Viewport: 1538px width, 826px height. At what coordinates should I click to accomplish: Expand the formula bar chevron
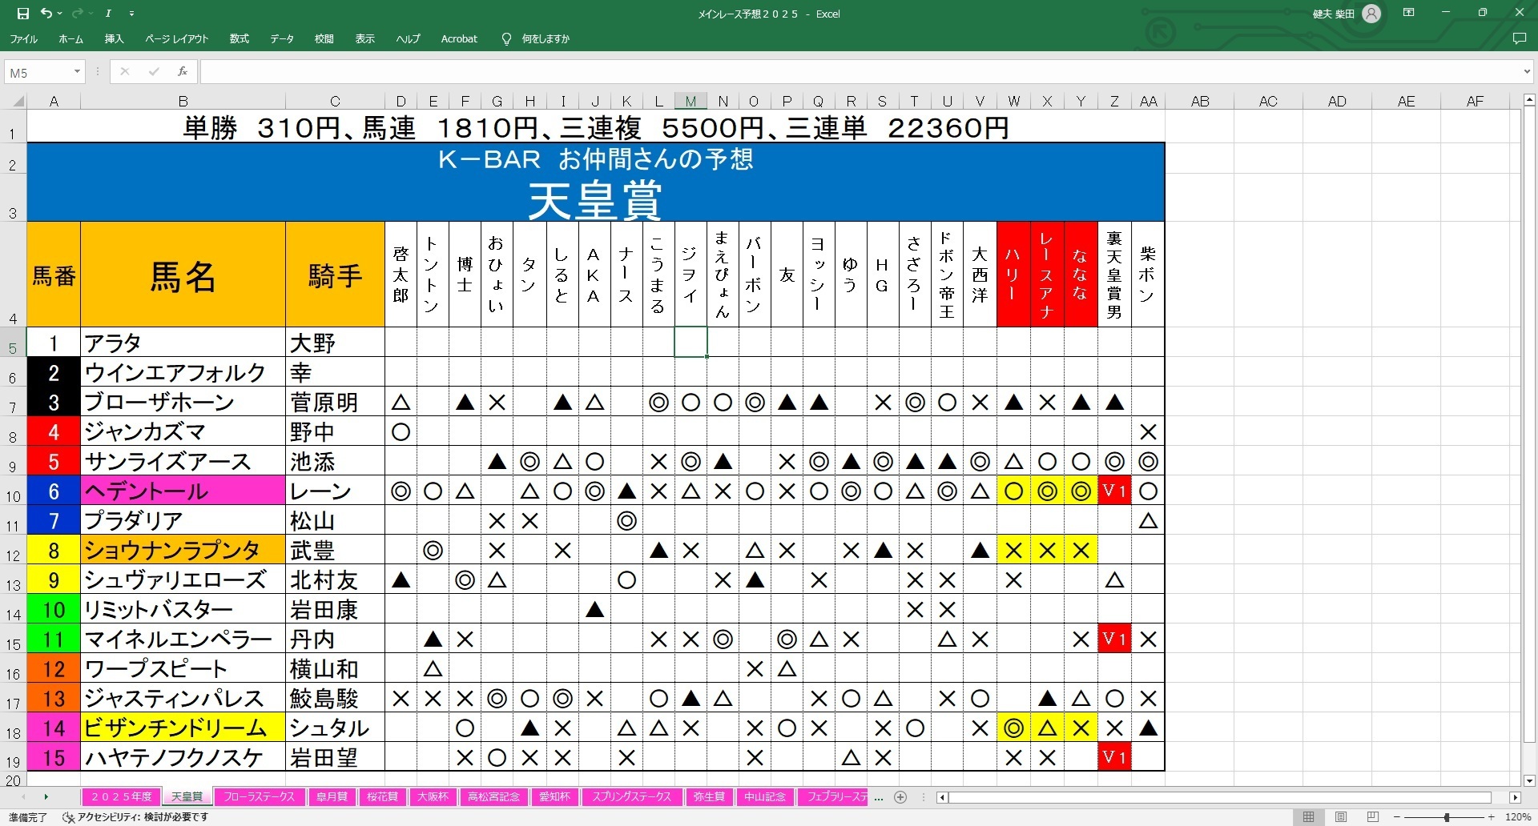click(x=1526, y=72)
